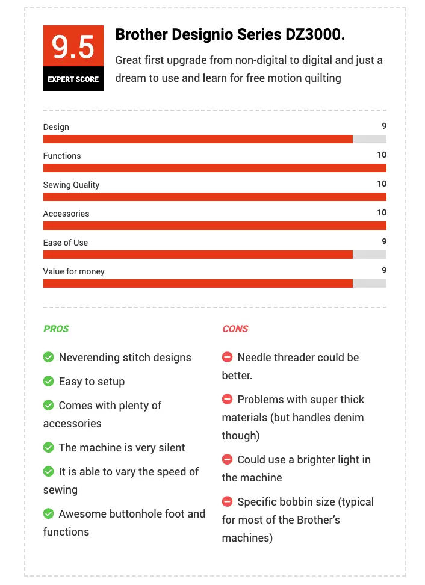This screenshot has width=425, height=585.
Task: Click the Sewing Quality rating bar
Action: coord(214,197)
